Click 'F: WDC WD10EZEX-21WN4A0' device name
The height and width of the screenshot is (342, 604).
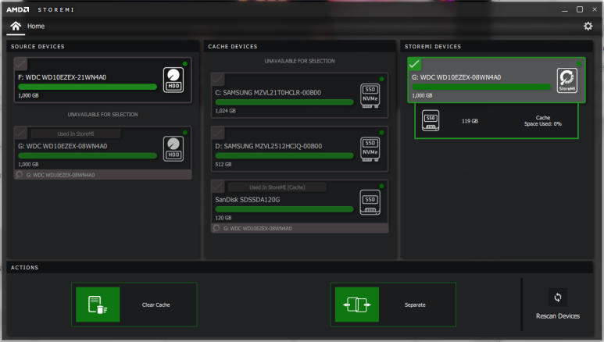pos(62,77)
